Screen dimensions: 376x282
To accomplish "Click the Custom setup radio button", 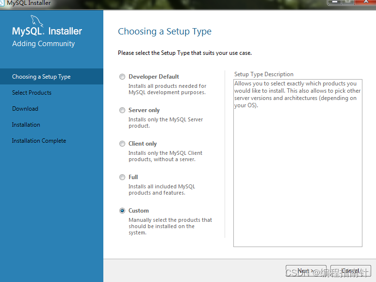I will click(122, 211).
